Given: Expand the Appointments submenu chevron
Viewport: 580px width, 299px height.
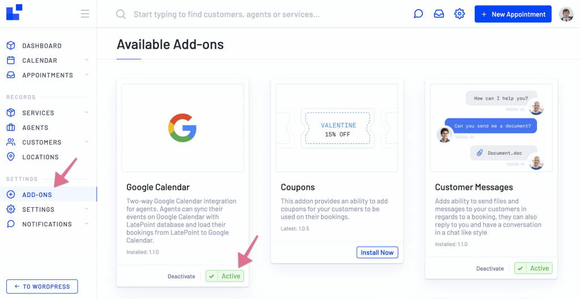Looking at the screenshot, I should pos(87,75).
